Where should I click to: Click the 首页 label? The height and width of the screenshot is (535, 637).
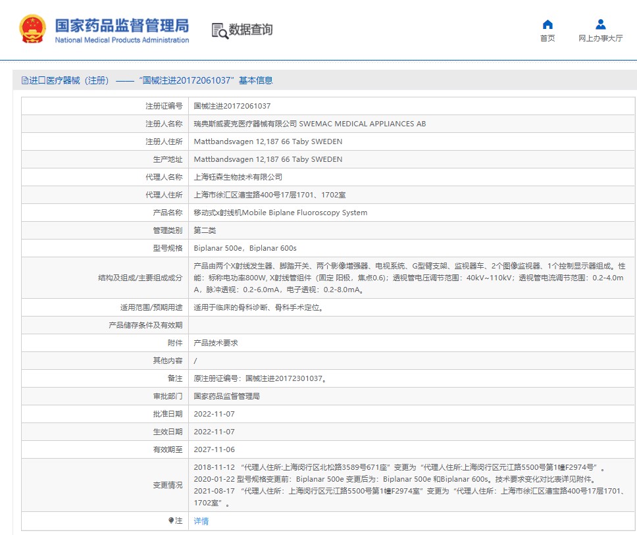point(548,38)
